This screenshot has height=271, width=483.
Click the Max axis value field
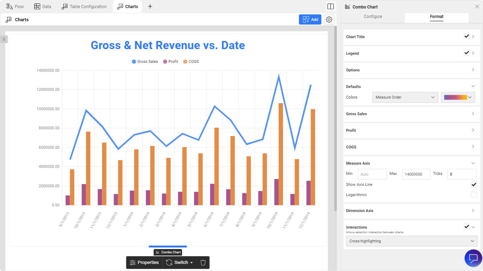pyautogui.click(x=416, y=174)
